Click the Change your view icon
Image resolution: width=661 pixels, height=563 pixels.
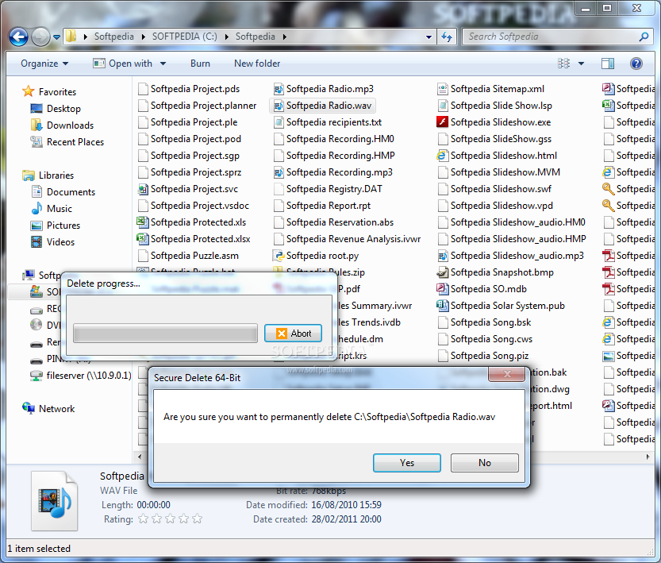point(563,64)
